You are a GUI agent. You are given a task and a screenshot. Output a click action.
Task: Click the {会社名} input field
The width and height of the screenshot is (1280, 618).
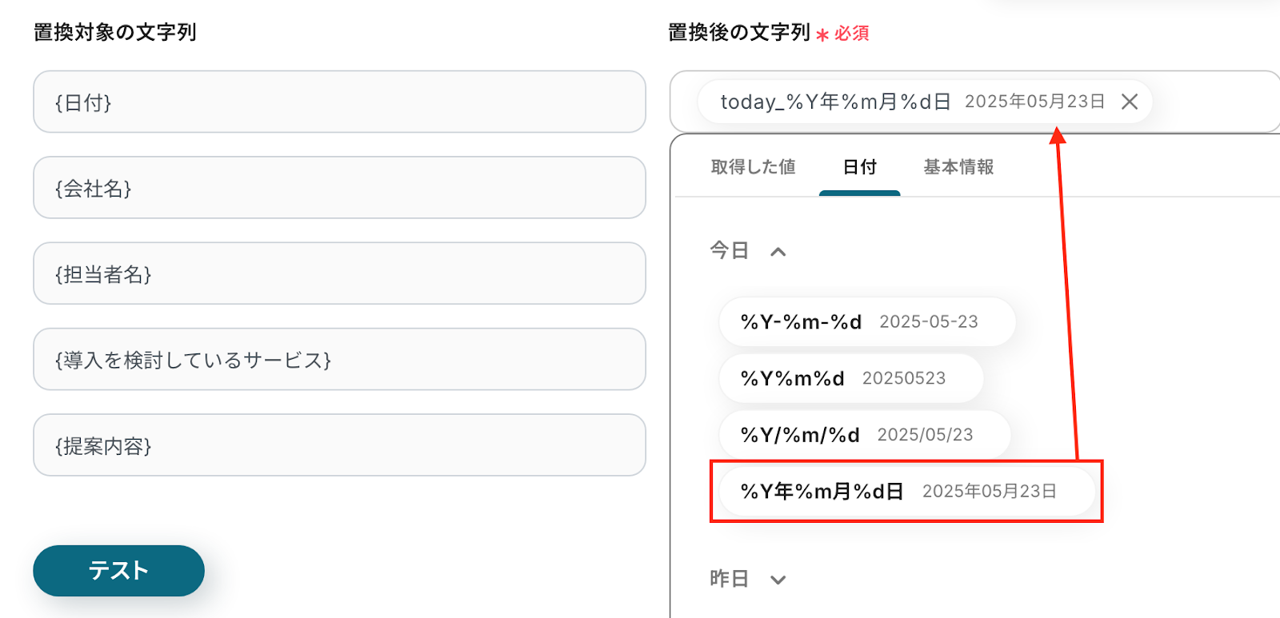coord(339,188)
